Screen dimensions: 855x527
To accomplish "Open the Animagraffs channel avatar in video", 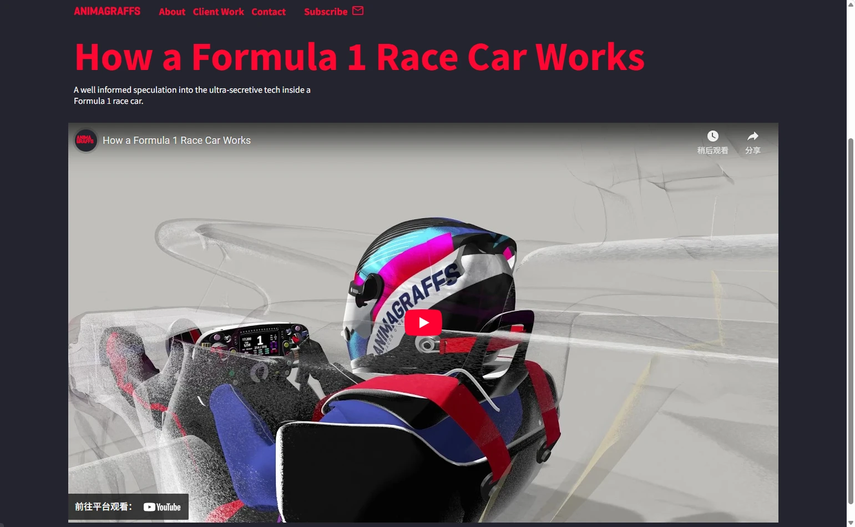I will tap(85, 140).
